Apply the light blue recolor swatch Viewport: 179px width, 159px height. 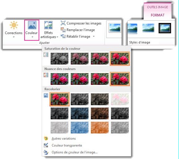[x=80, y=127]
